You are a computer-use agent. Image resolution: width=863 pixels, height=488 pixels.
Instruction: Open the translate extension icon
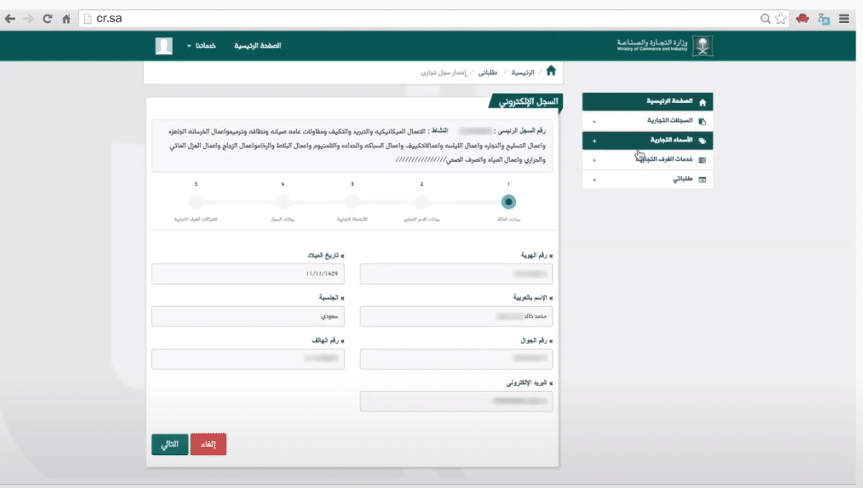[x=824, y=19]
